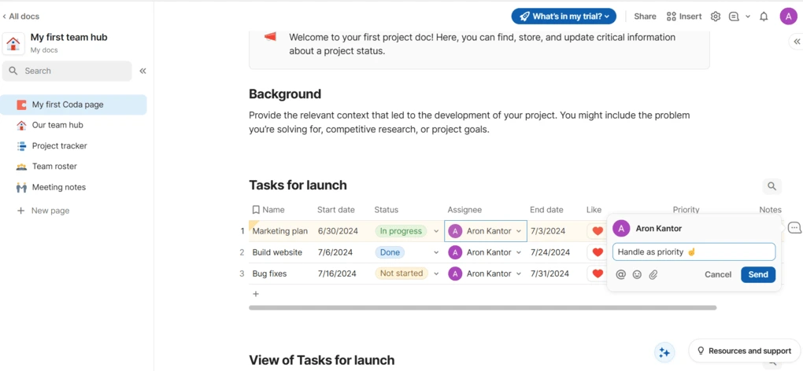Open Resources and support
Screen dimensions: 803x371
point(745,351)
